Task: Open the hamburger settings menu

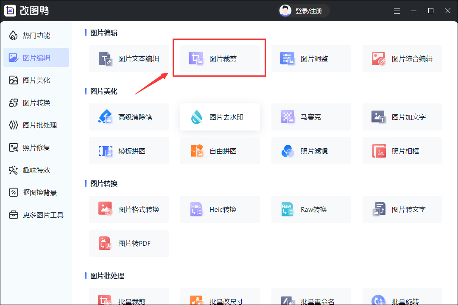Action: [397, 11]
